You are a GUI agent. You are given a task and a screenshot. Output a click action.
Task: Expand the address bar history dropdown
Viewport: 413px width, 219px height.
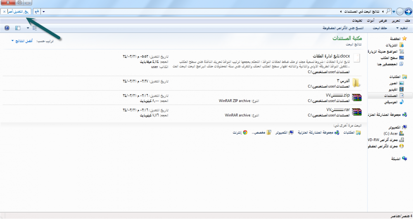click(x=44, y=12)
